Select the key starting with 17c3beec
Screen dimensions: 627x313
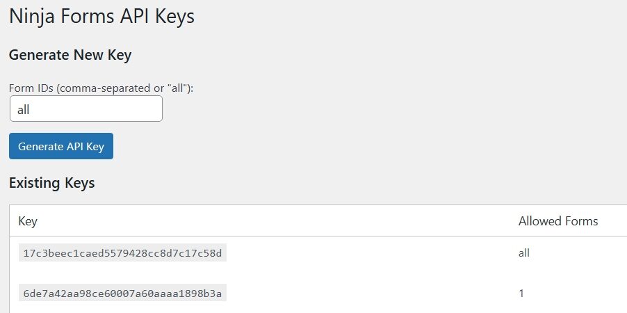pyautogui.click(x=122, y=252)
